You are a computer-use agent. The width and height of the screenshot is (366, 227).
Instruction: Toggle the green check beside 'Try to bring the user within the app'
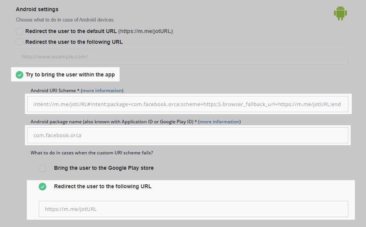click(x=20, y=75)
